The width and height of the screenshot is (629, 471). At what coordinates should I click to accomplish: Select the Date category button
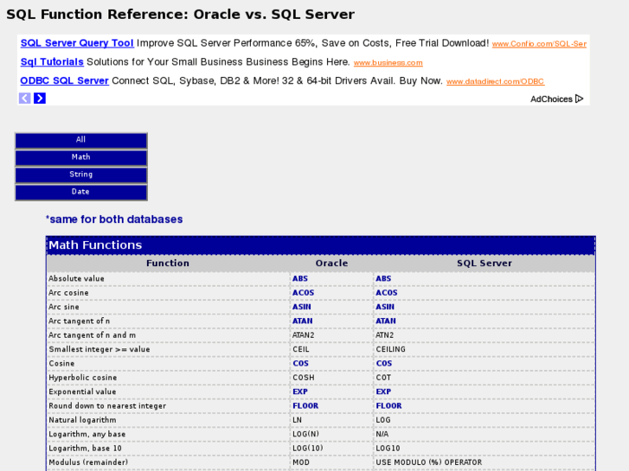[x=81, y=192]
